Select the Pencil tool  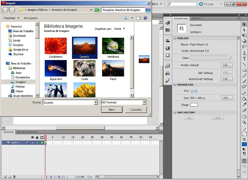click(244, 75)
